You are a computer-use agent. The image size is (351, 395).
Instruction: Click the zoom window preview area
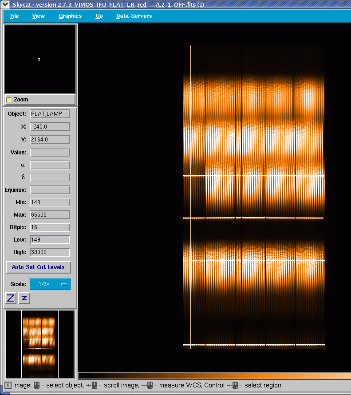[40, 59]
